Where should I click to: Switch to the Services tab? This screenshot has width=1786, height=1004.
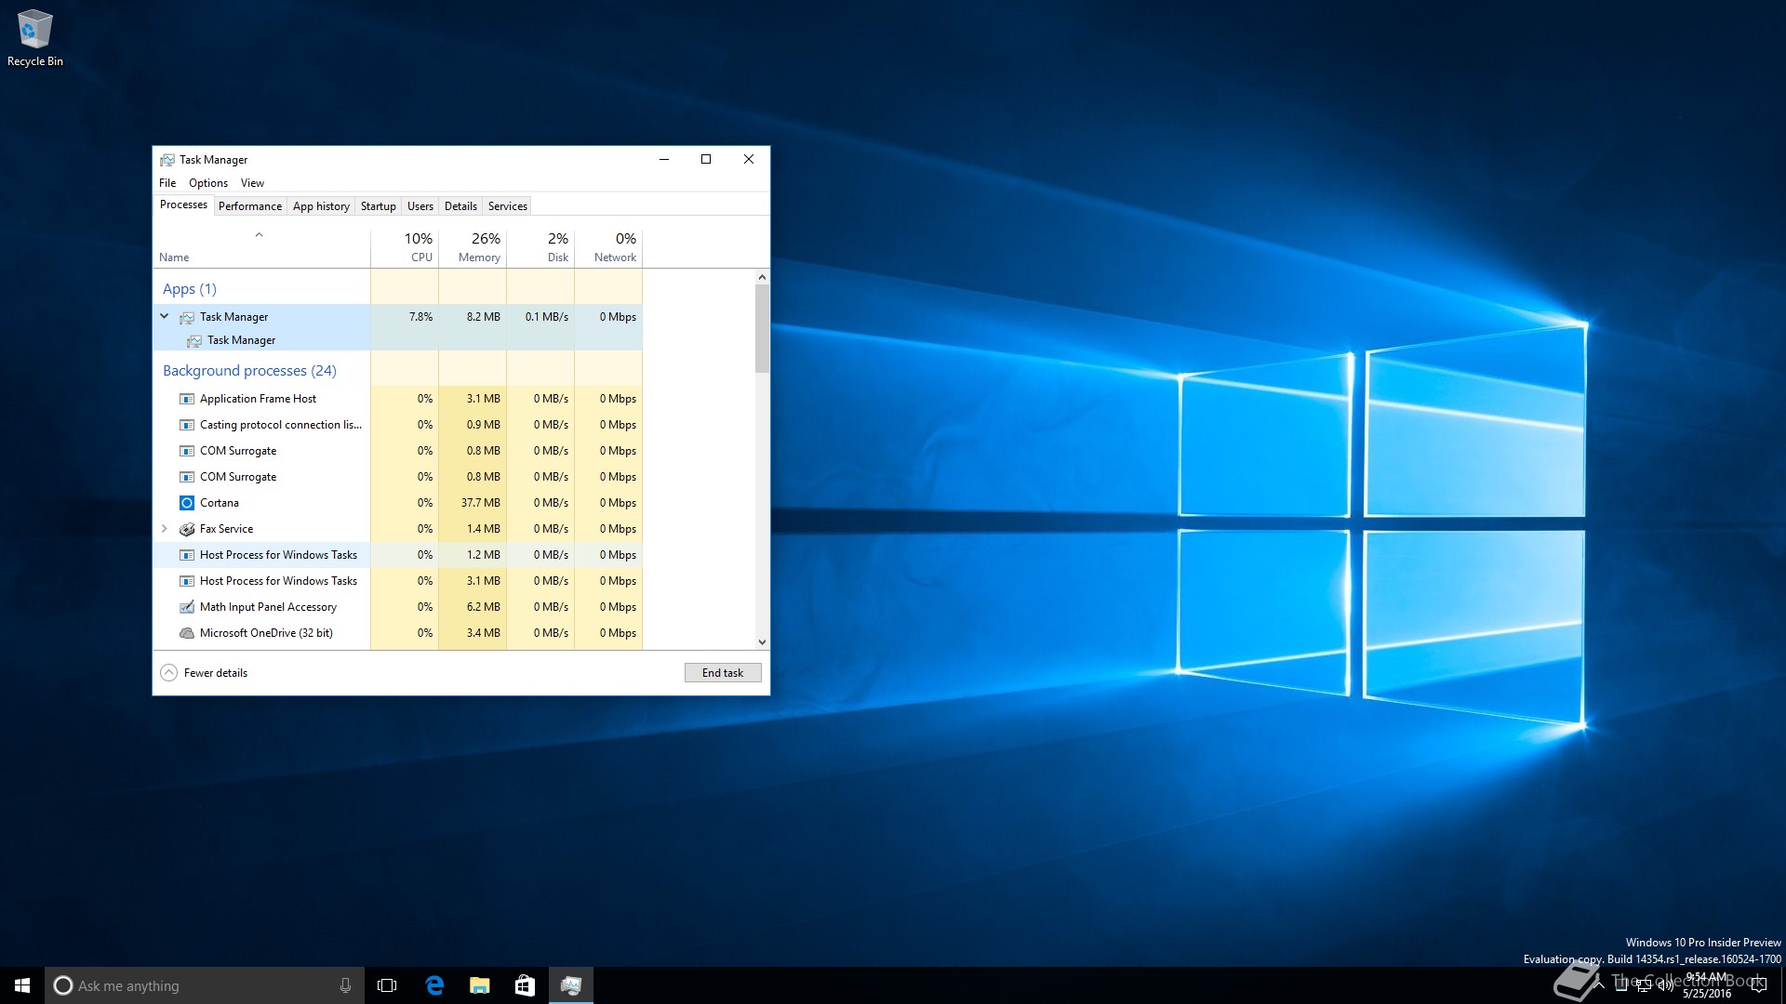(x=508, y=206)
